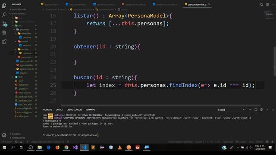This screenshot has width=276, height=155.
Task: Click Go Live in the status bar
Action: pyautogui.click(x=241, y=142)
